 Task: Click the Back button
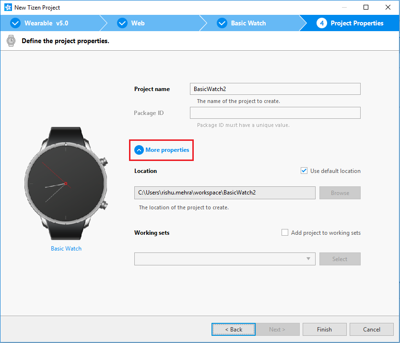[234, 330]
